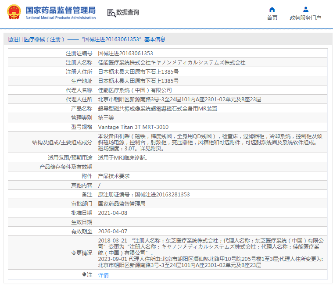The image size is (333, 285).
Task: Select expiry date 2026-04-07
Action: click(113, 232)
